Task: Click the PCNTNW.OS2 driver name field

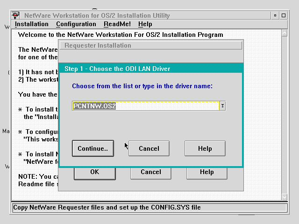Action: pos(146,106)
